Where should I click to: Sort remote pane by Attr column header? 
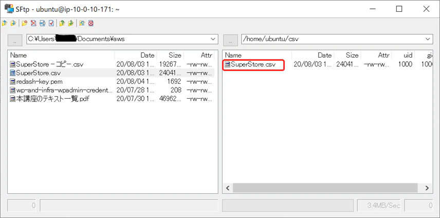pos(376,56)
